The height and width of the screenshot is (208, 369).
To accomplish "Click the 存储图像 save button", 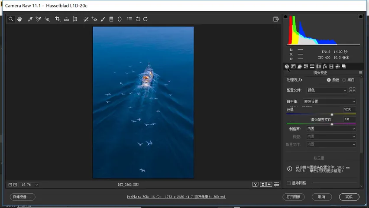I will pos(23,197).
